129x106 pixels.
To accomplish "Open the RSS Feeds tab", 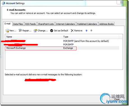I will [x=30, y=24].
